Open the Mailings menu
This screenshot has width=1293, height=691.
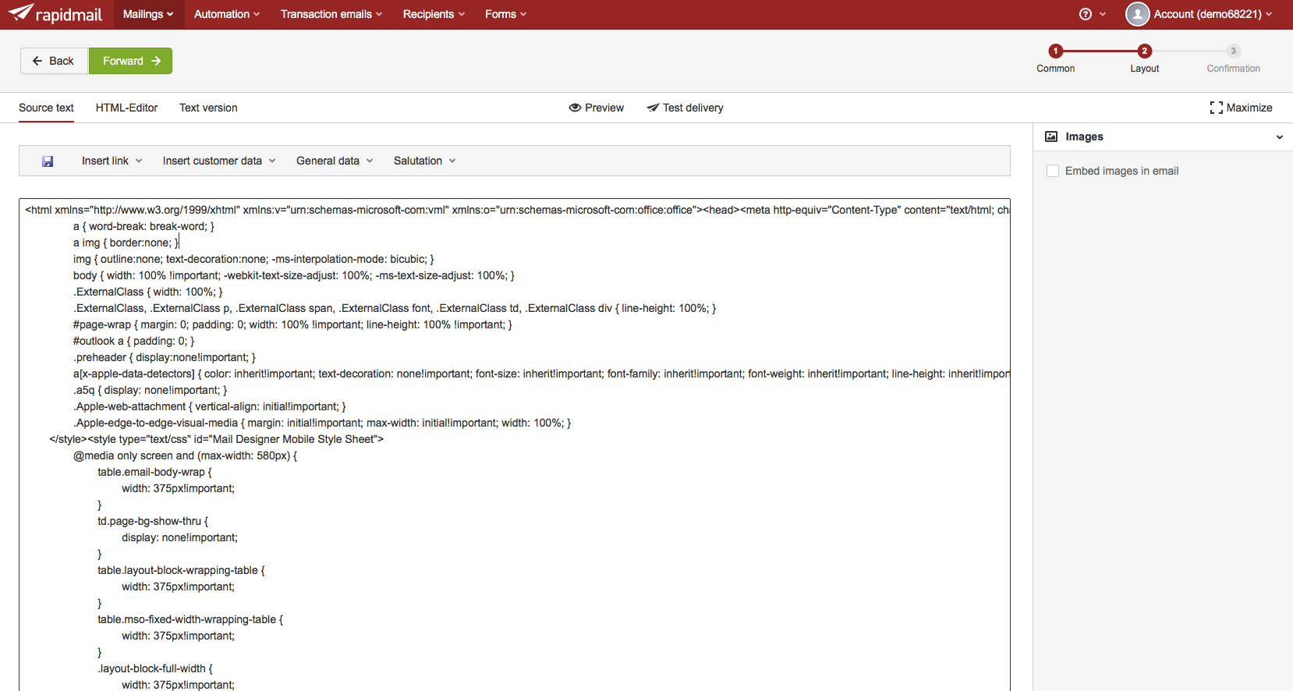point(148,14)
